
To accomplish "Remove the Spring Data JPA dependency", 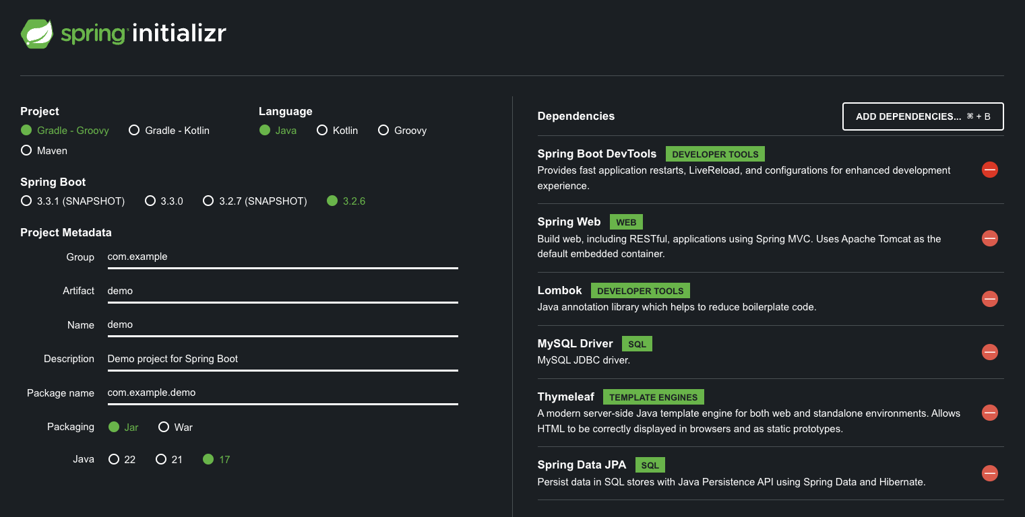I will tap(989, 473).
